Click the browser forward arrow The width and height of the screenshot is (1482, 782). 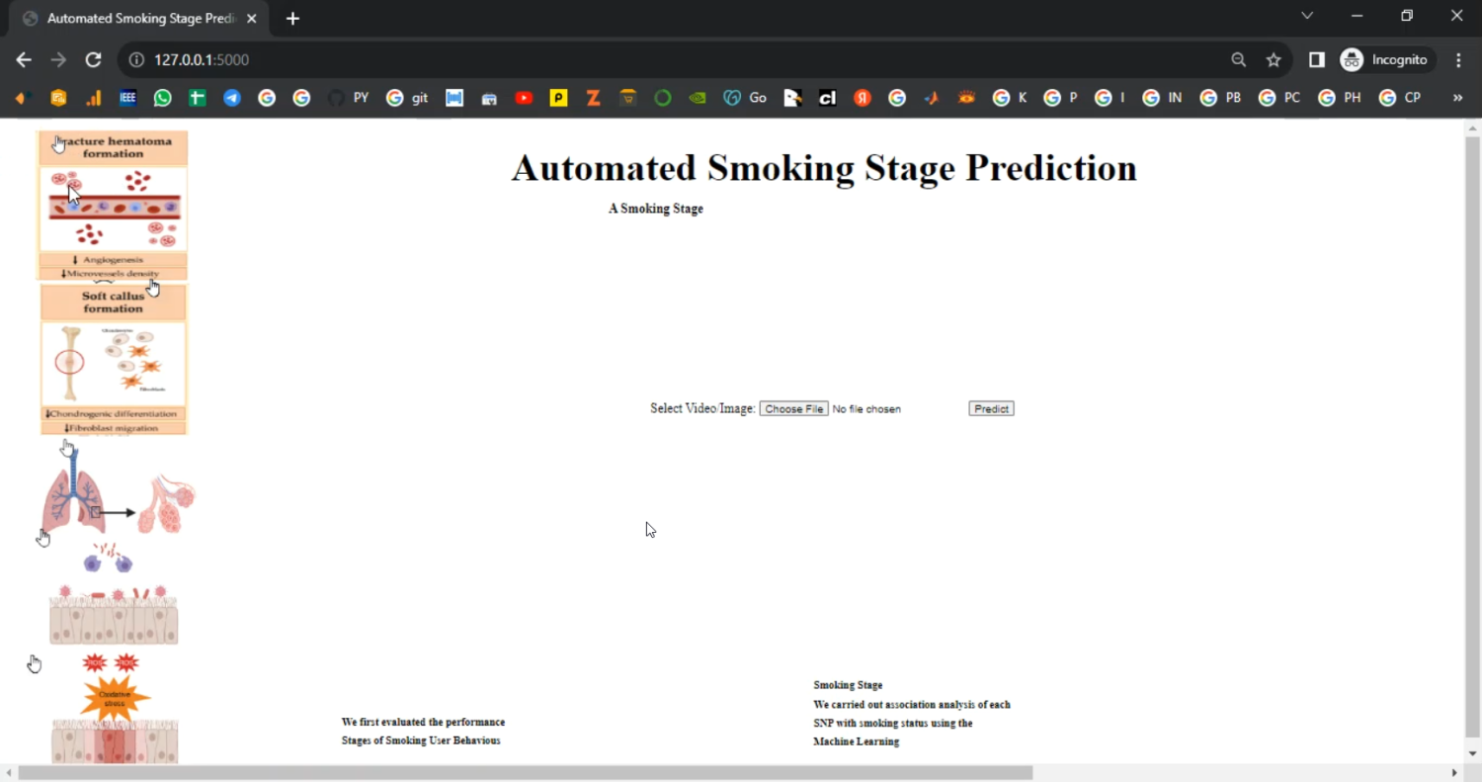(58, 60)
